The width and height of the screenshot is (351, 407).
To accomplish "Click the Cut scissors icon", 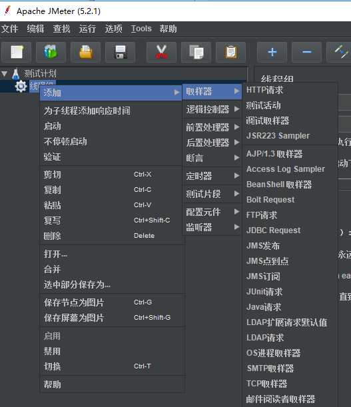I will point(161,52).
